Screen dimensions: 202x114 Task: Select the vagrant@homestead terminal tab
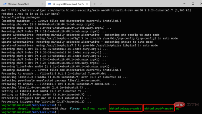point(68,4)
